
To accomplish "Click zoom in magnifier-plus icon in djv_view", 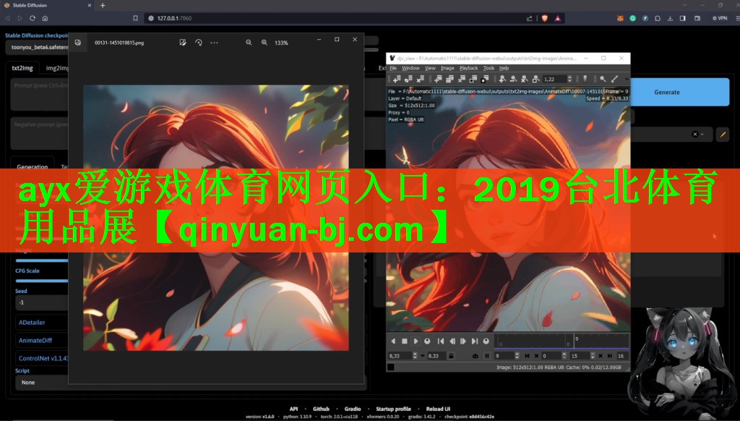I will pos(503,79).
